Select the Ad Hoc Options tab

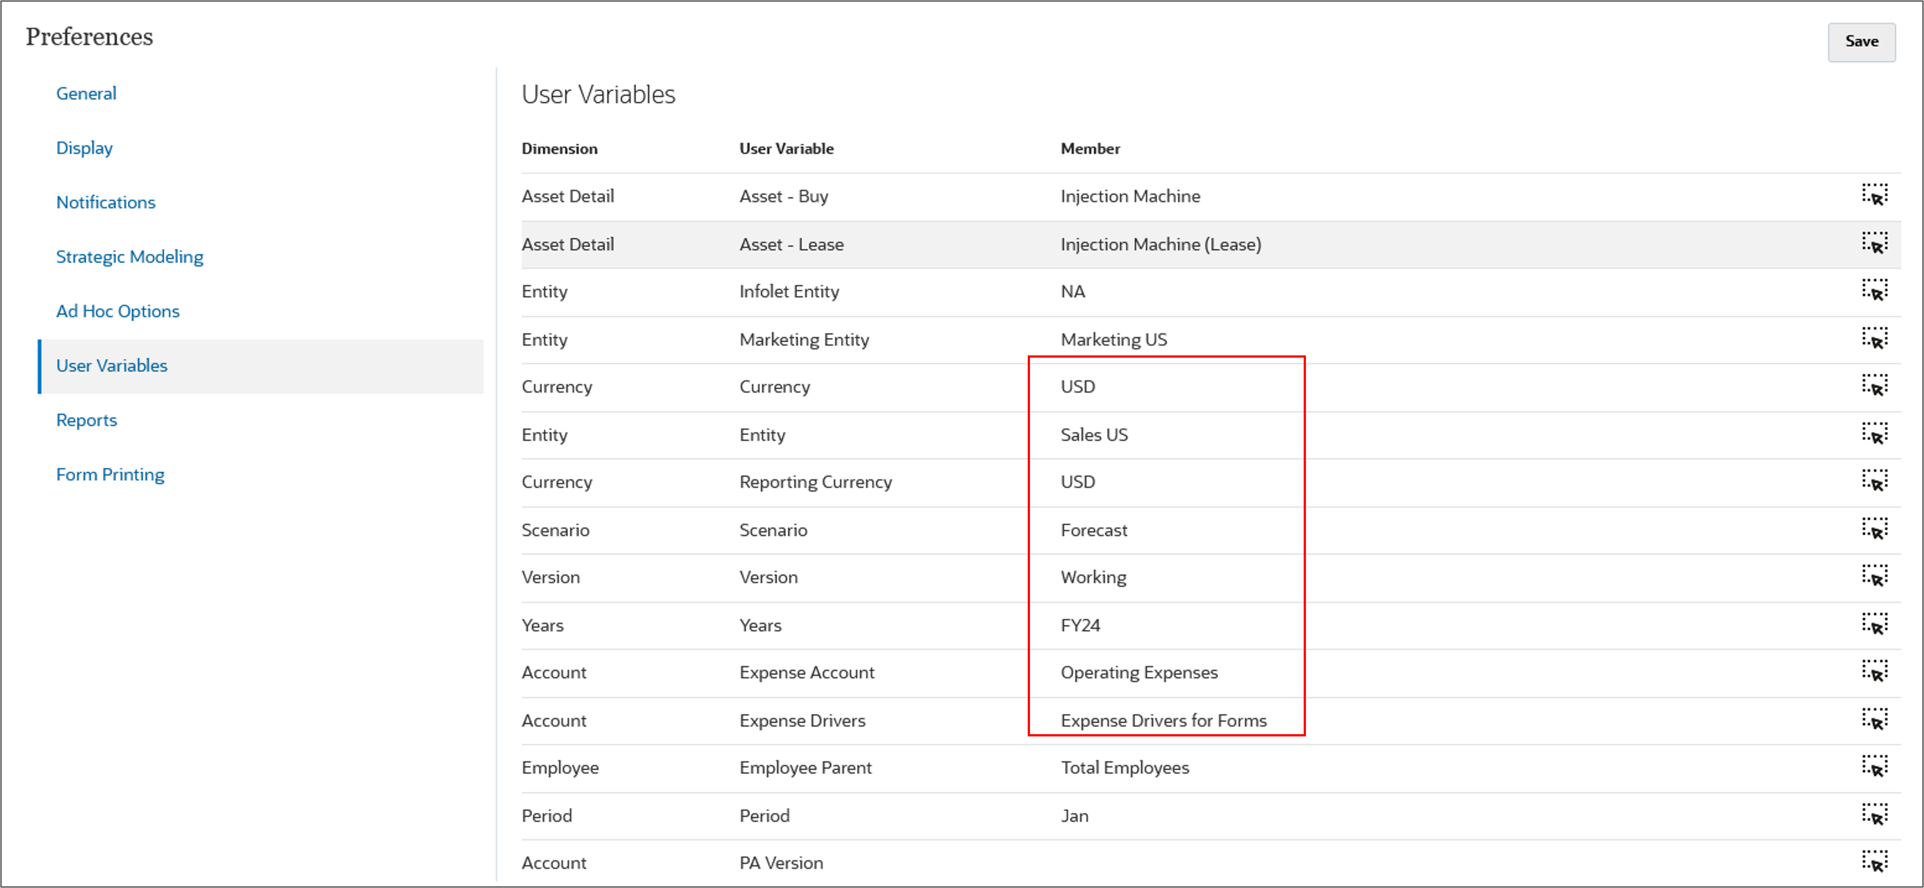[x=117, y=311]
